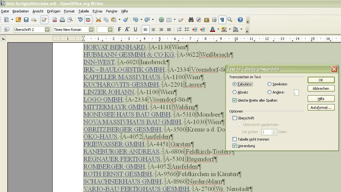Open the OpenOffice Help icon

click(240, 20)
